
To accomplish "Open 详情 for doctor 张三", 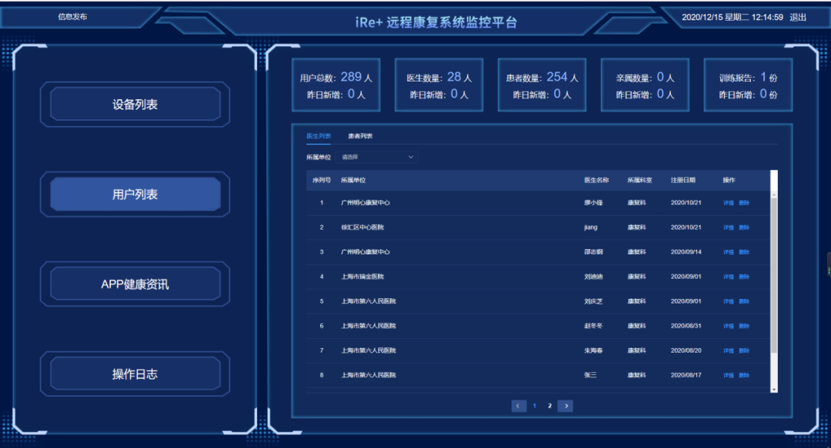I will click(x=728, y=375).
